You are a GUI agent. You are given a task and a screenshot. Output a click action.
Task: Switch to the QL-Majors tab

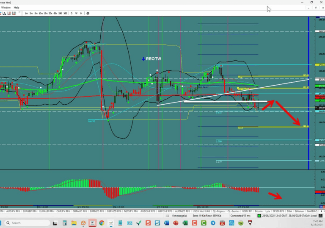[219, 211]
